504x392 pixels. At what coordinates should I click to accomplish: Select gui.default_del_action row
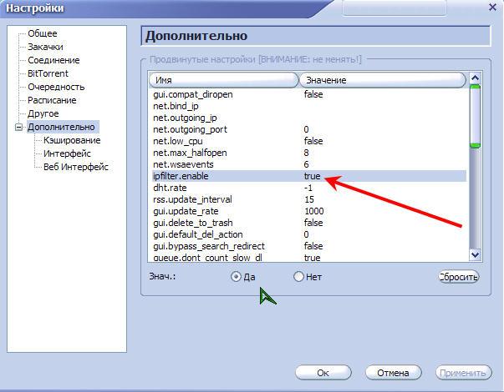point(309,234)
